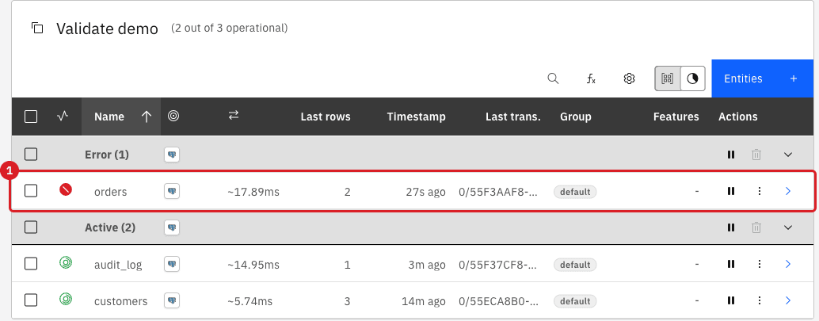Open the search icon in the toolbar
The height and width of the screenshot is (321, 819).
pos(553,79)
